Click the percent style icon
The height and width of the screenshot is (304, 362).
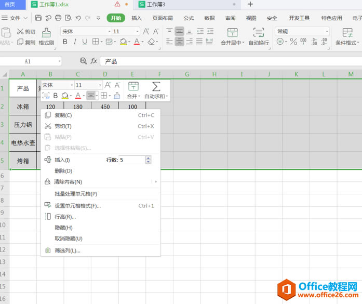tap(293, 42)
